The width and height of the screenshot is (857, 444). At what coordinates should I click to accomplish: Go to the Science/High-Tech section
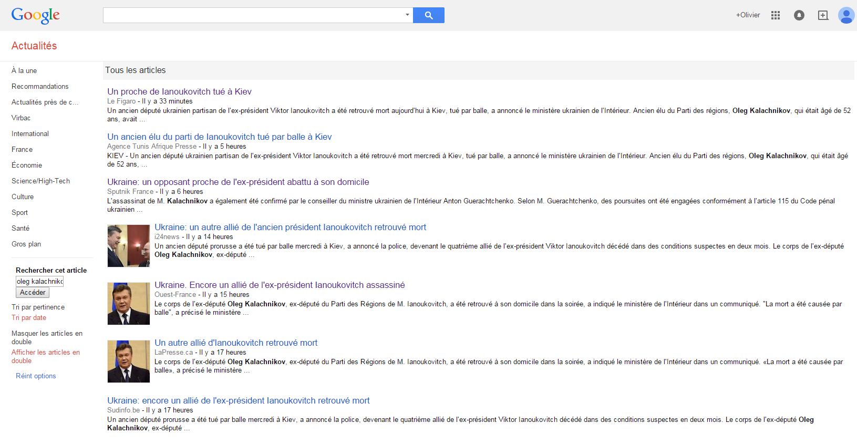coord(40,181)
